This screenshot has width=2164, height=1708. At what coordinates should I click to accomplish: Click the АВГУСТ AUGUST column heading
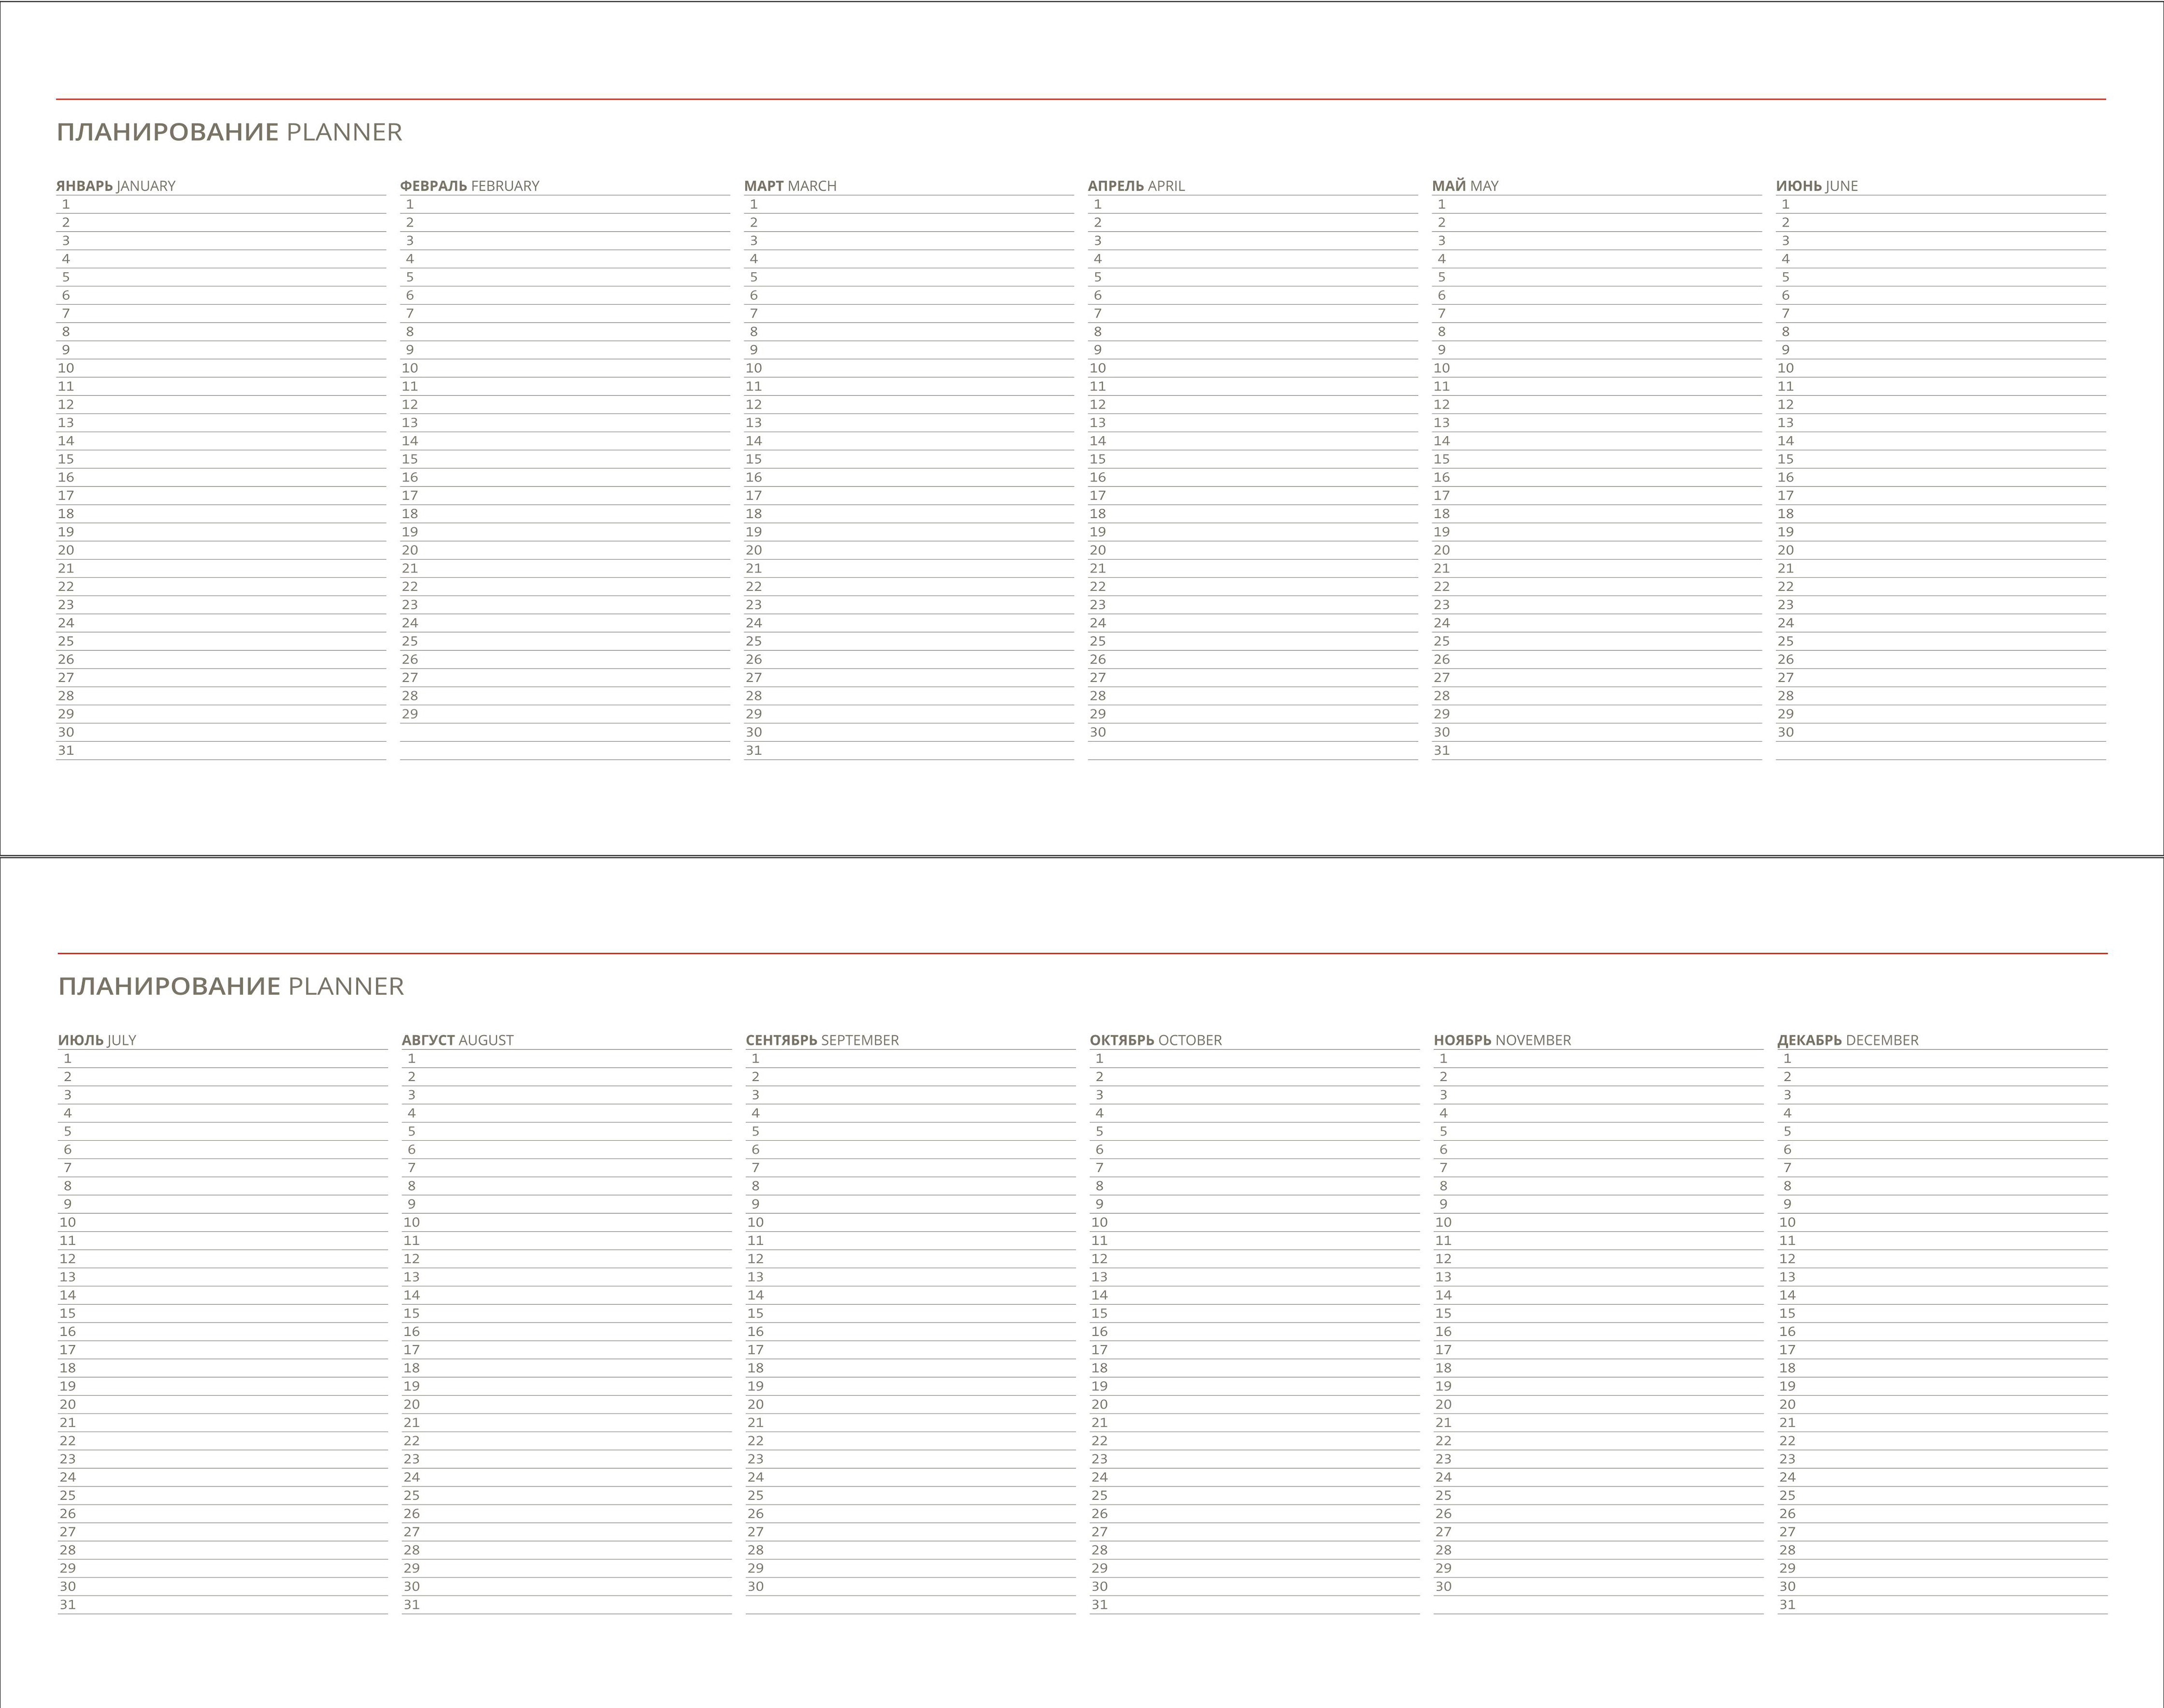pos(457,1040)
